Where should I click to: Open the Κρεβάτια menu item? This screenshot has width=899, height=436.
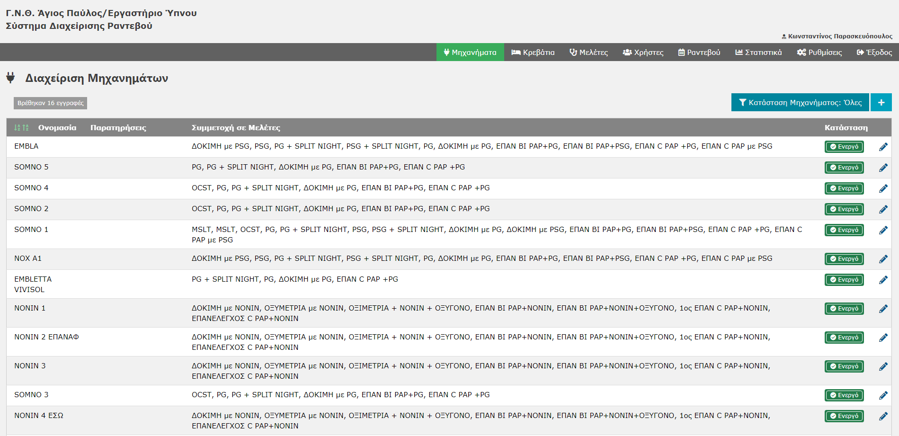click(x=533, y=52)
